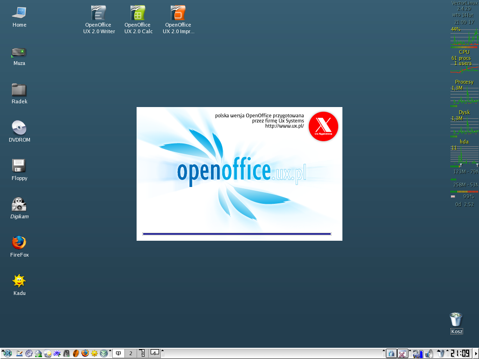479x359 pixels.
Task: Click the '0d 2:52' uptime text
Action: [x=464, y=204]
